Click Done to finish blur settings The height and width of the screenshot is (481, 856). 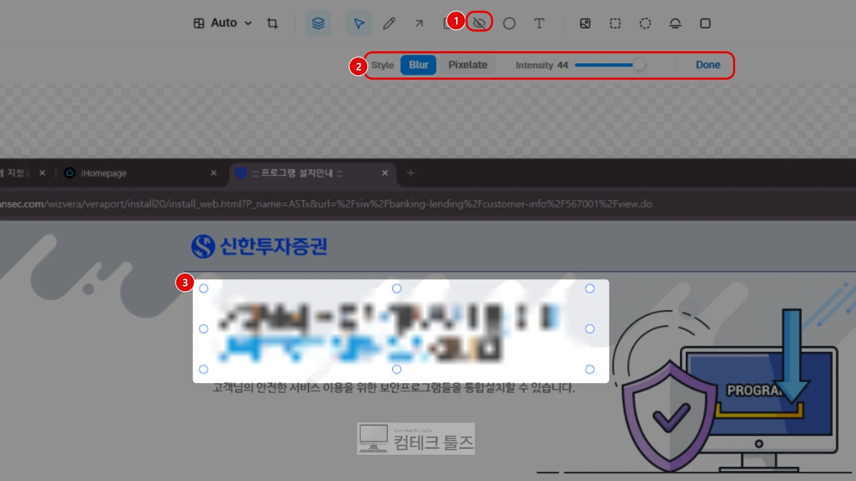coord(708,65)
